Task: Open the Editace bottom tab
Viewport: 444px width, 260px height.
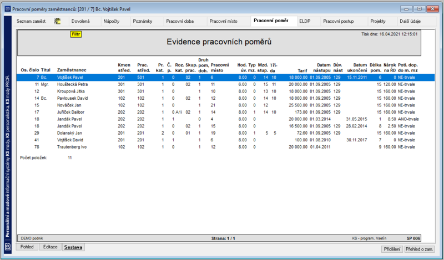Action: pos(50,247)
